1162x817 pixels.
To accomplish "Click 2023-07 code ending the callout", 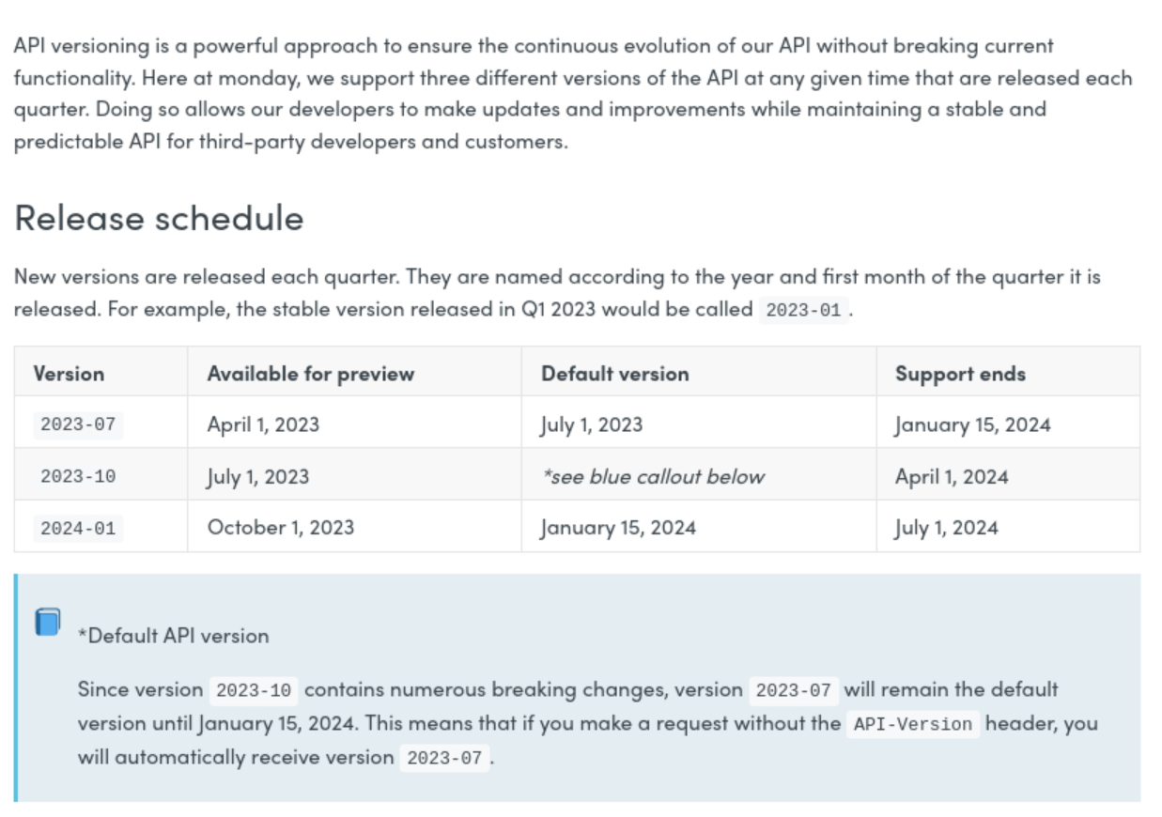I will point(444,758).
